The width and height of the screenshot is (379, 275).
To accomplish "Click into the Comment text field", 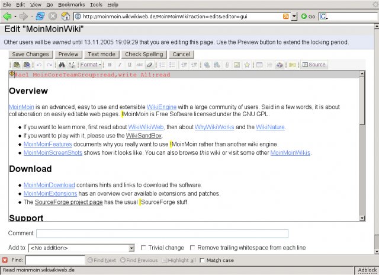I will 162,234.
